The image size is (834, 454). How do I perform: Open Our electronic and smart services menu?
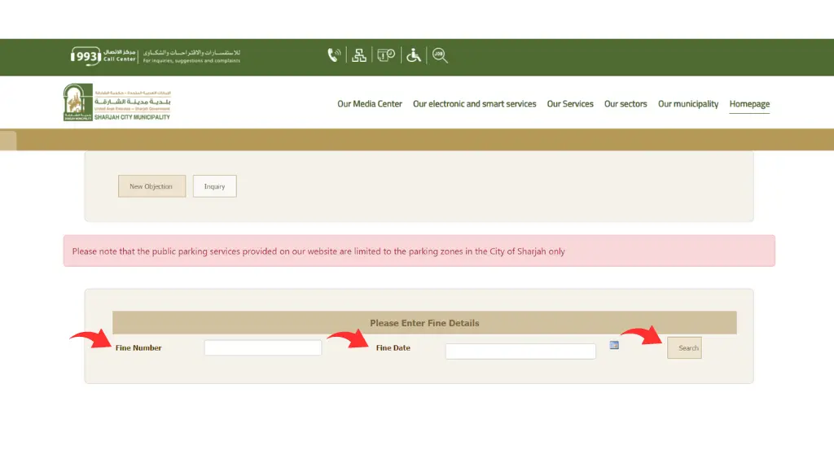[x=475, y=103]
